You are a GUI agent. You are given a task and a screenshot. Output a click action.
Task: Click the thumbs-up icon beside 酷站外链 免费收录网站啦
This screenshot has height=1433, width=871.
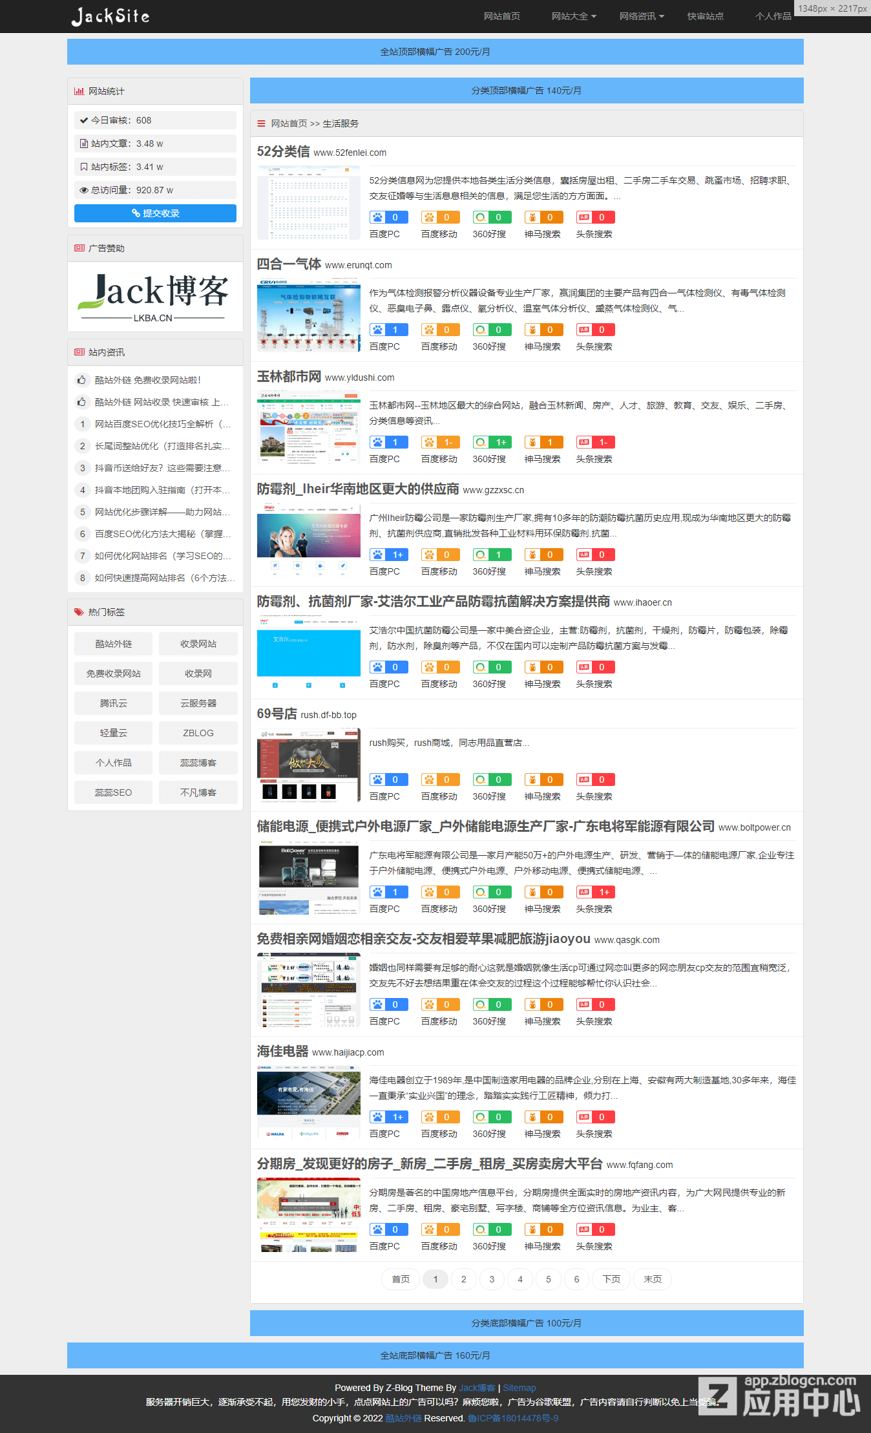click(x=82, y=380)
